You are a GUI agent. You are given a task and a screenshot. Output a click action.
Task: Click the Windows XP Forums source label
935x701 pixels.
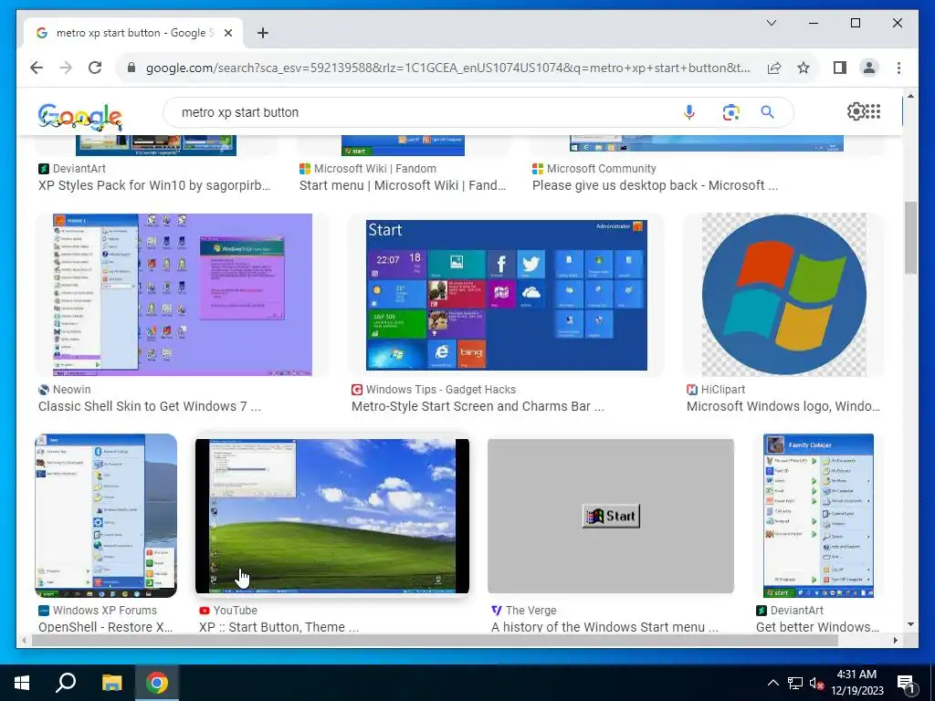(x=104, y=611)
